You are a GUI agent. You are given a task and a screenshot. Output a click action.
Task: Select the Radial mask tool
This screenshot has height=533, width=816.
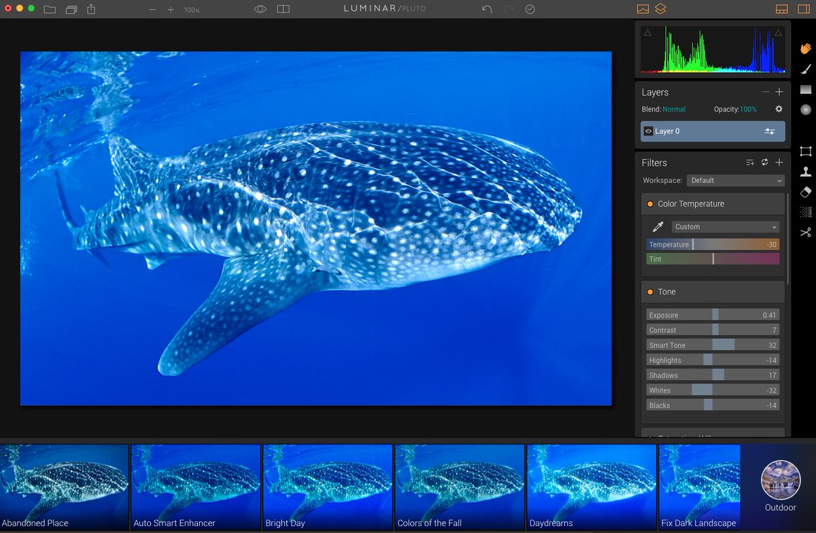[806, 109]
